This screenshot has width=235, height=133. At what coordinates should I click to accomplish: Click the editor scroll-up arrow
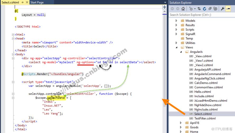[164, 11]
